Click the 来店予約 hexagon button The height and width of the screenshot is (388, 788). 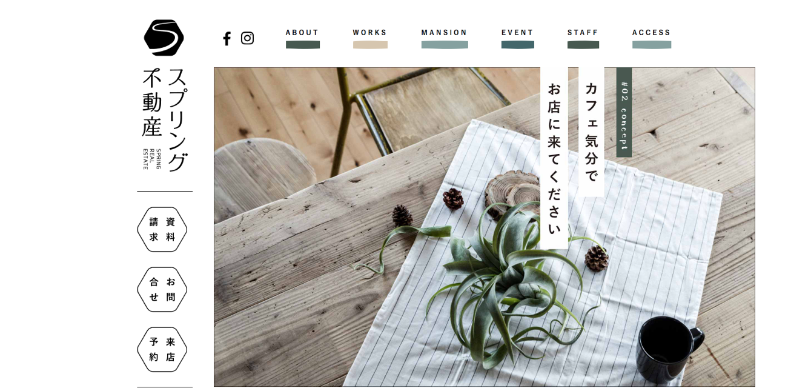point(162,349)
